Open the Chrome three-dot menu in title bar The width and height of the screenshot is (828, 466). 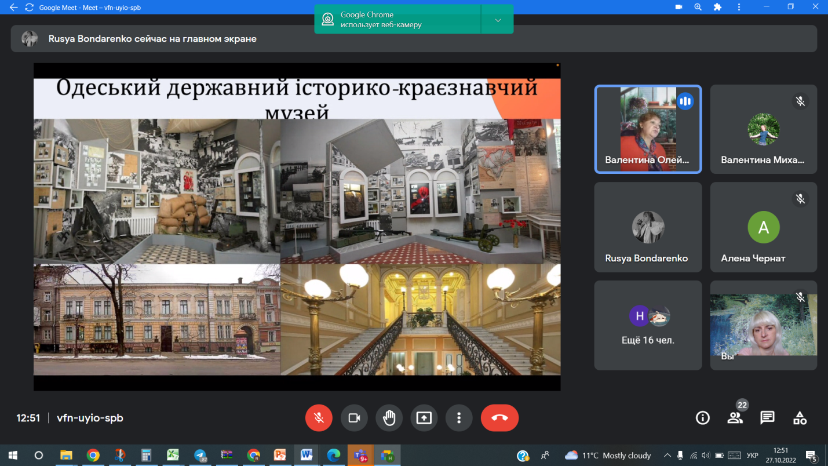(739, 8)
